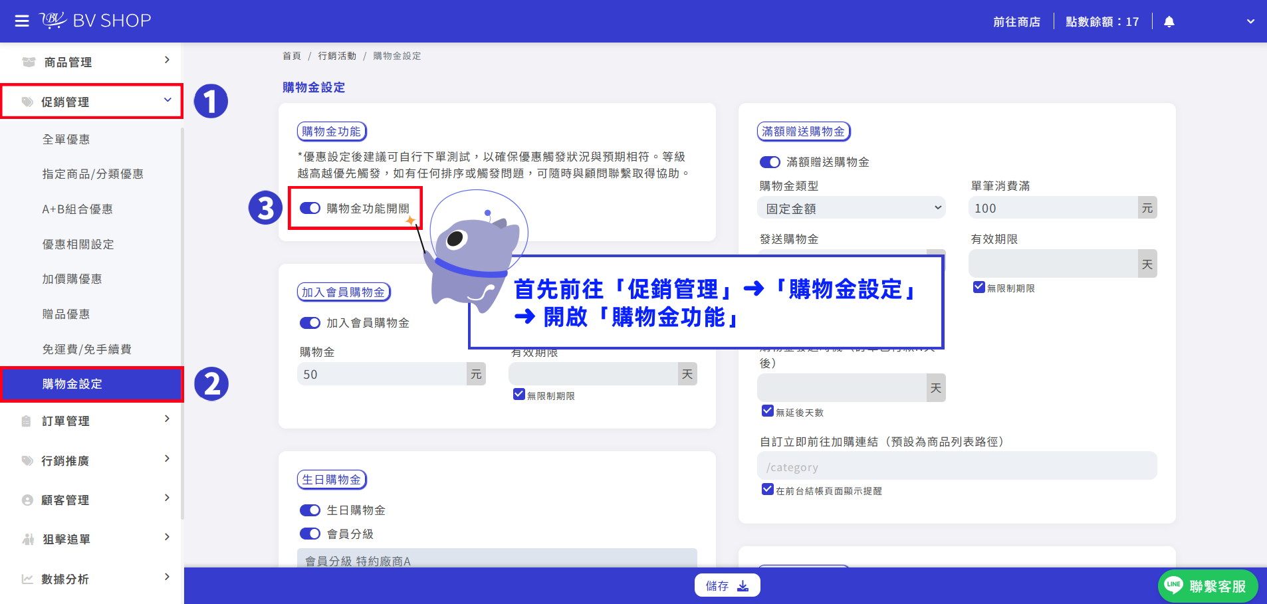1267x604 pixels.
Task: Click the 商品管理 box icon
Action: [29, 62]
